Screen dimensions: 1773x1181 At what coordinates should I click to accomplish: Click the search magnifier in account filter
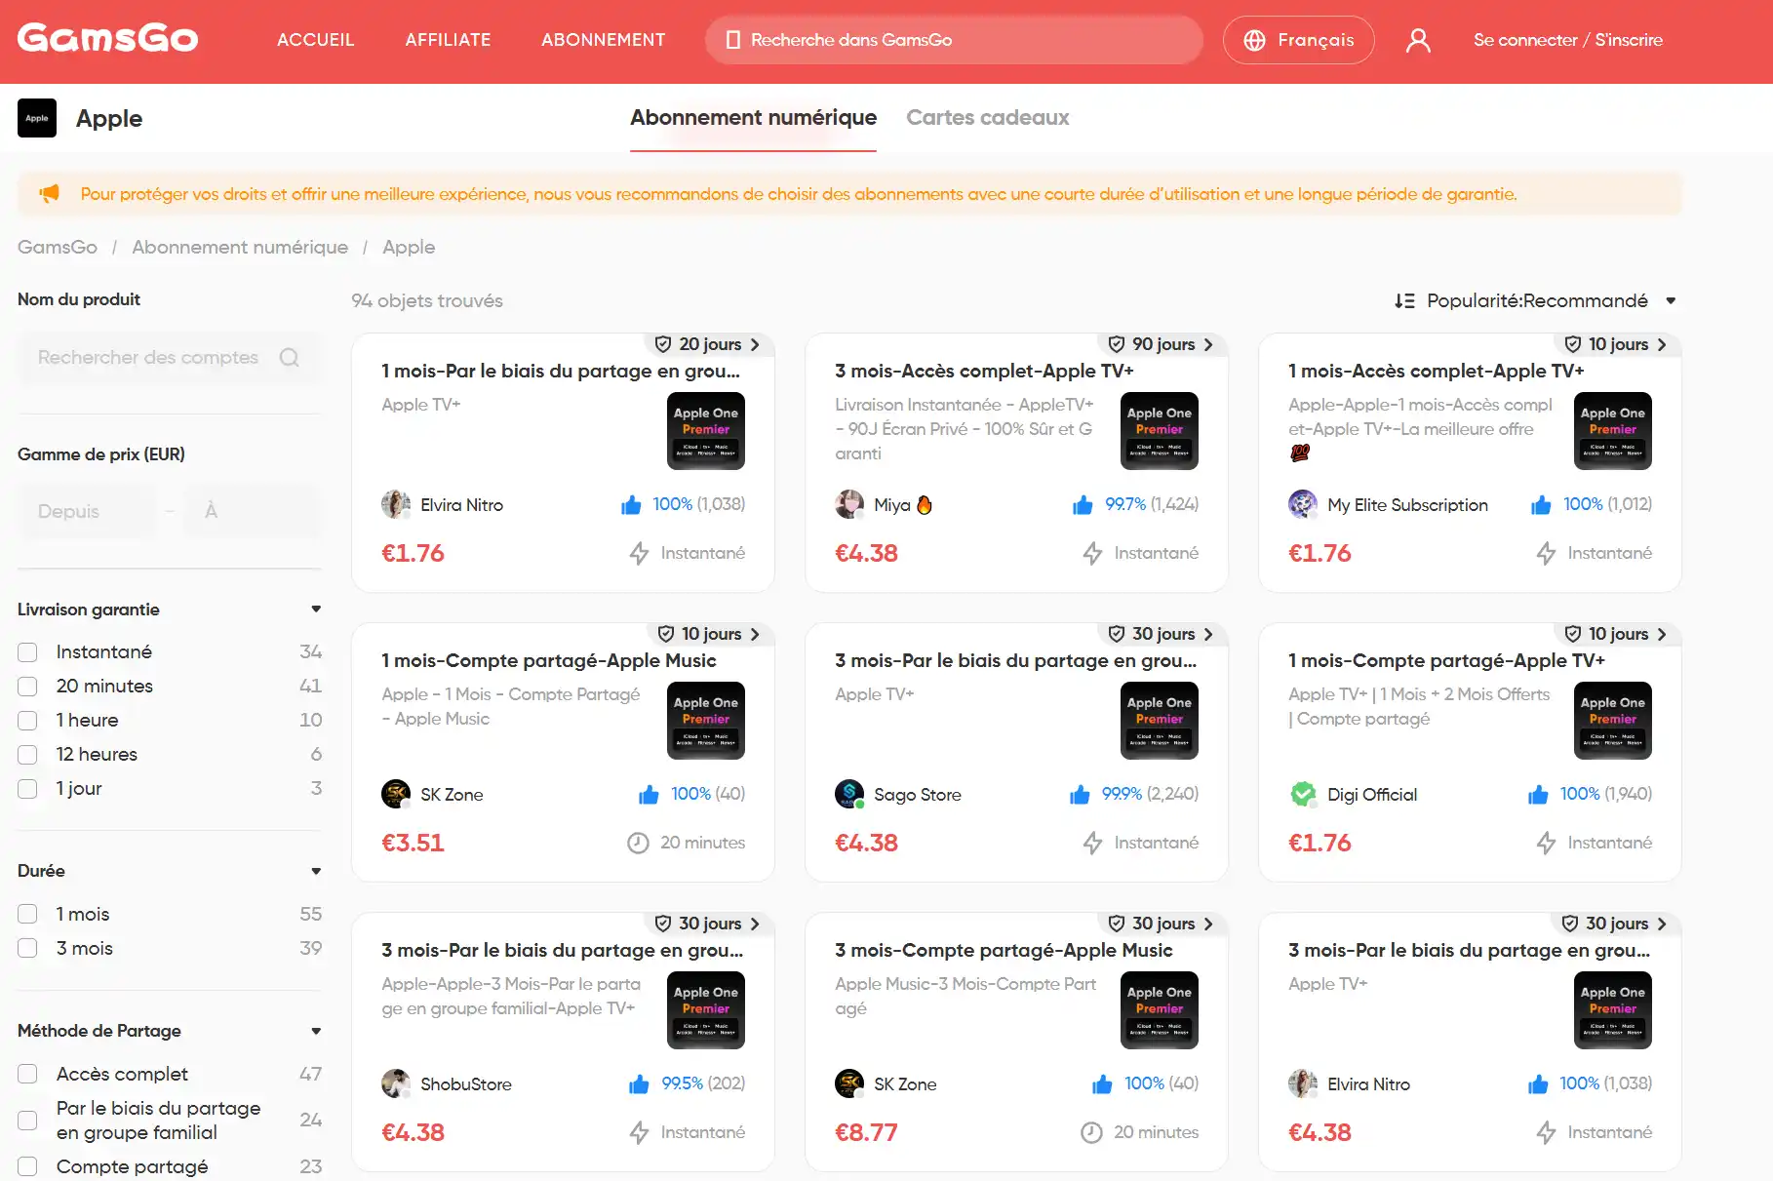coord(290,357)
